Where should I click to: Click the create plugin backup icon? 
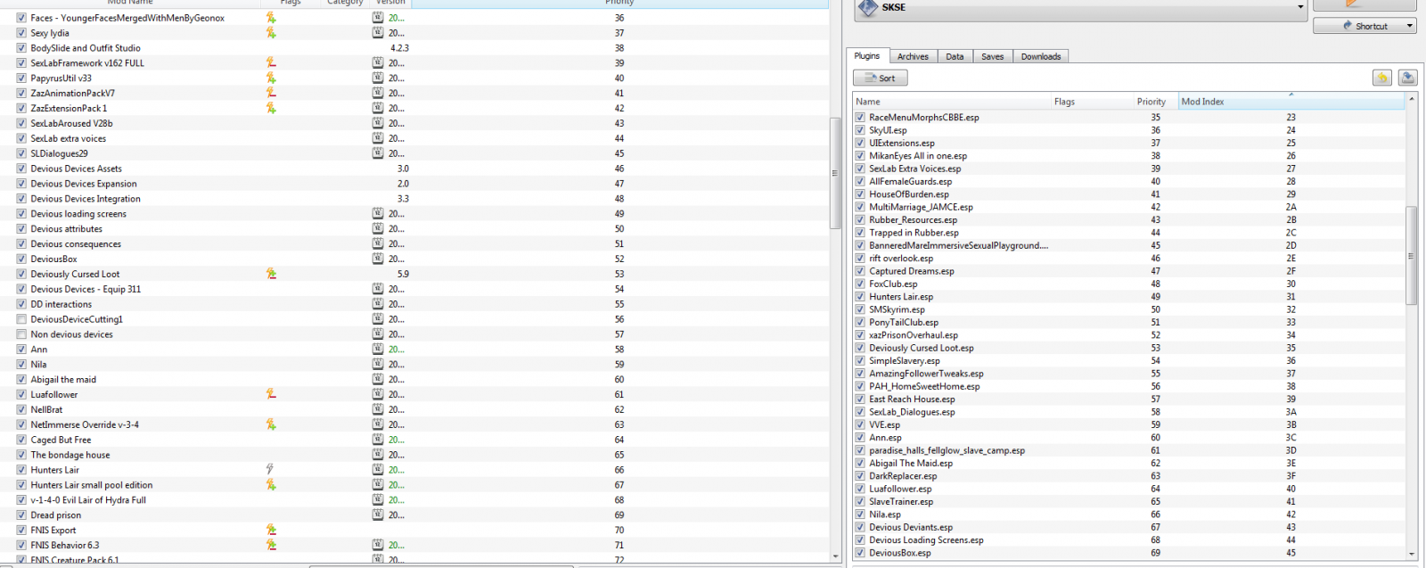point(1407,78)
